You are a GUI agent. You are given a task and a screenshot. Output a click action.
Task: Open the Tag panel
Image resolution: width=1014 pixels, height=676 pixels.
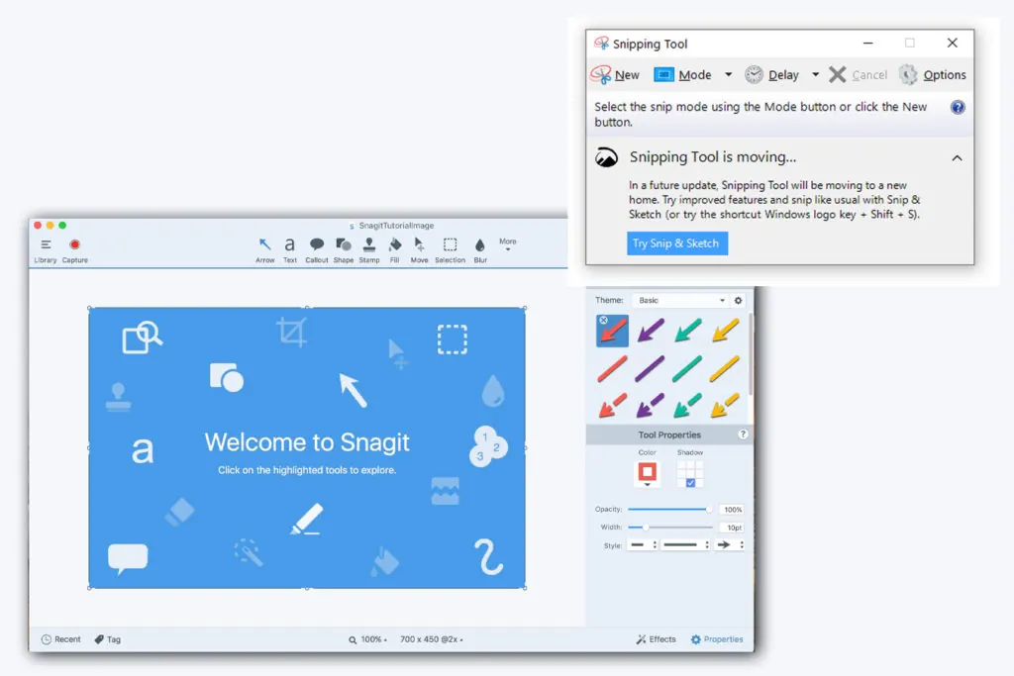pos(108,639)
